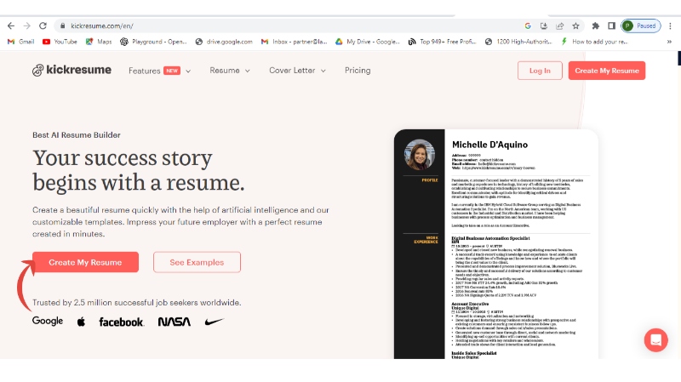
Task: Click Michelle D'Aquino's profile photo
Action: click(419, 154)
